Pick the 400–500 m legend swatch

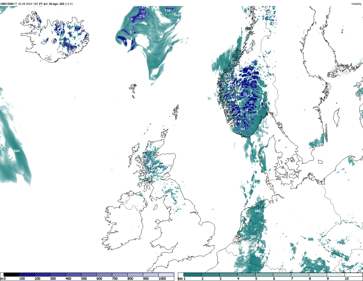(x=73, y=274)
